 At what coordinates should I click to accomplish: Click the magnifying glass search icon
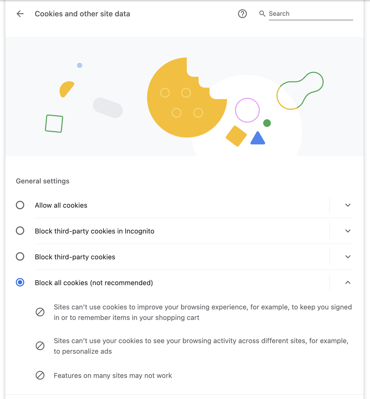click(x=262, y=14)
